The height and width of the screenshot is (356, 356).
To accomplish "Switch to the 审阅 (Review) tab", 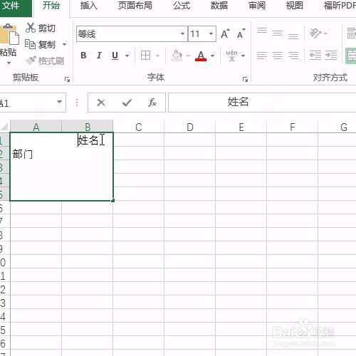I will click(x=257, y=6).
